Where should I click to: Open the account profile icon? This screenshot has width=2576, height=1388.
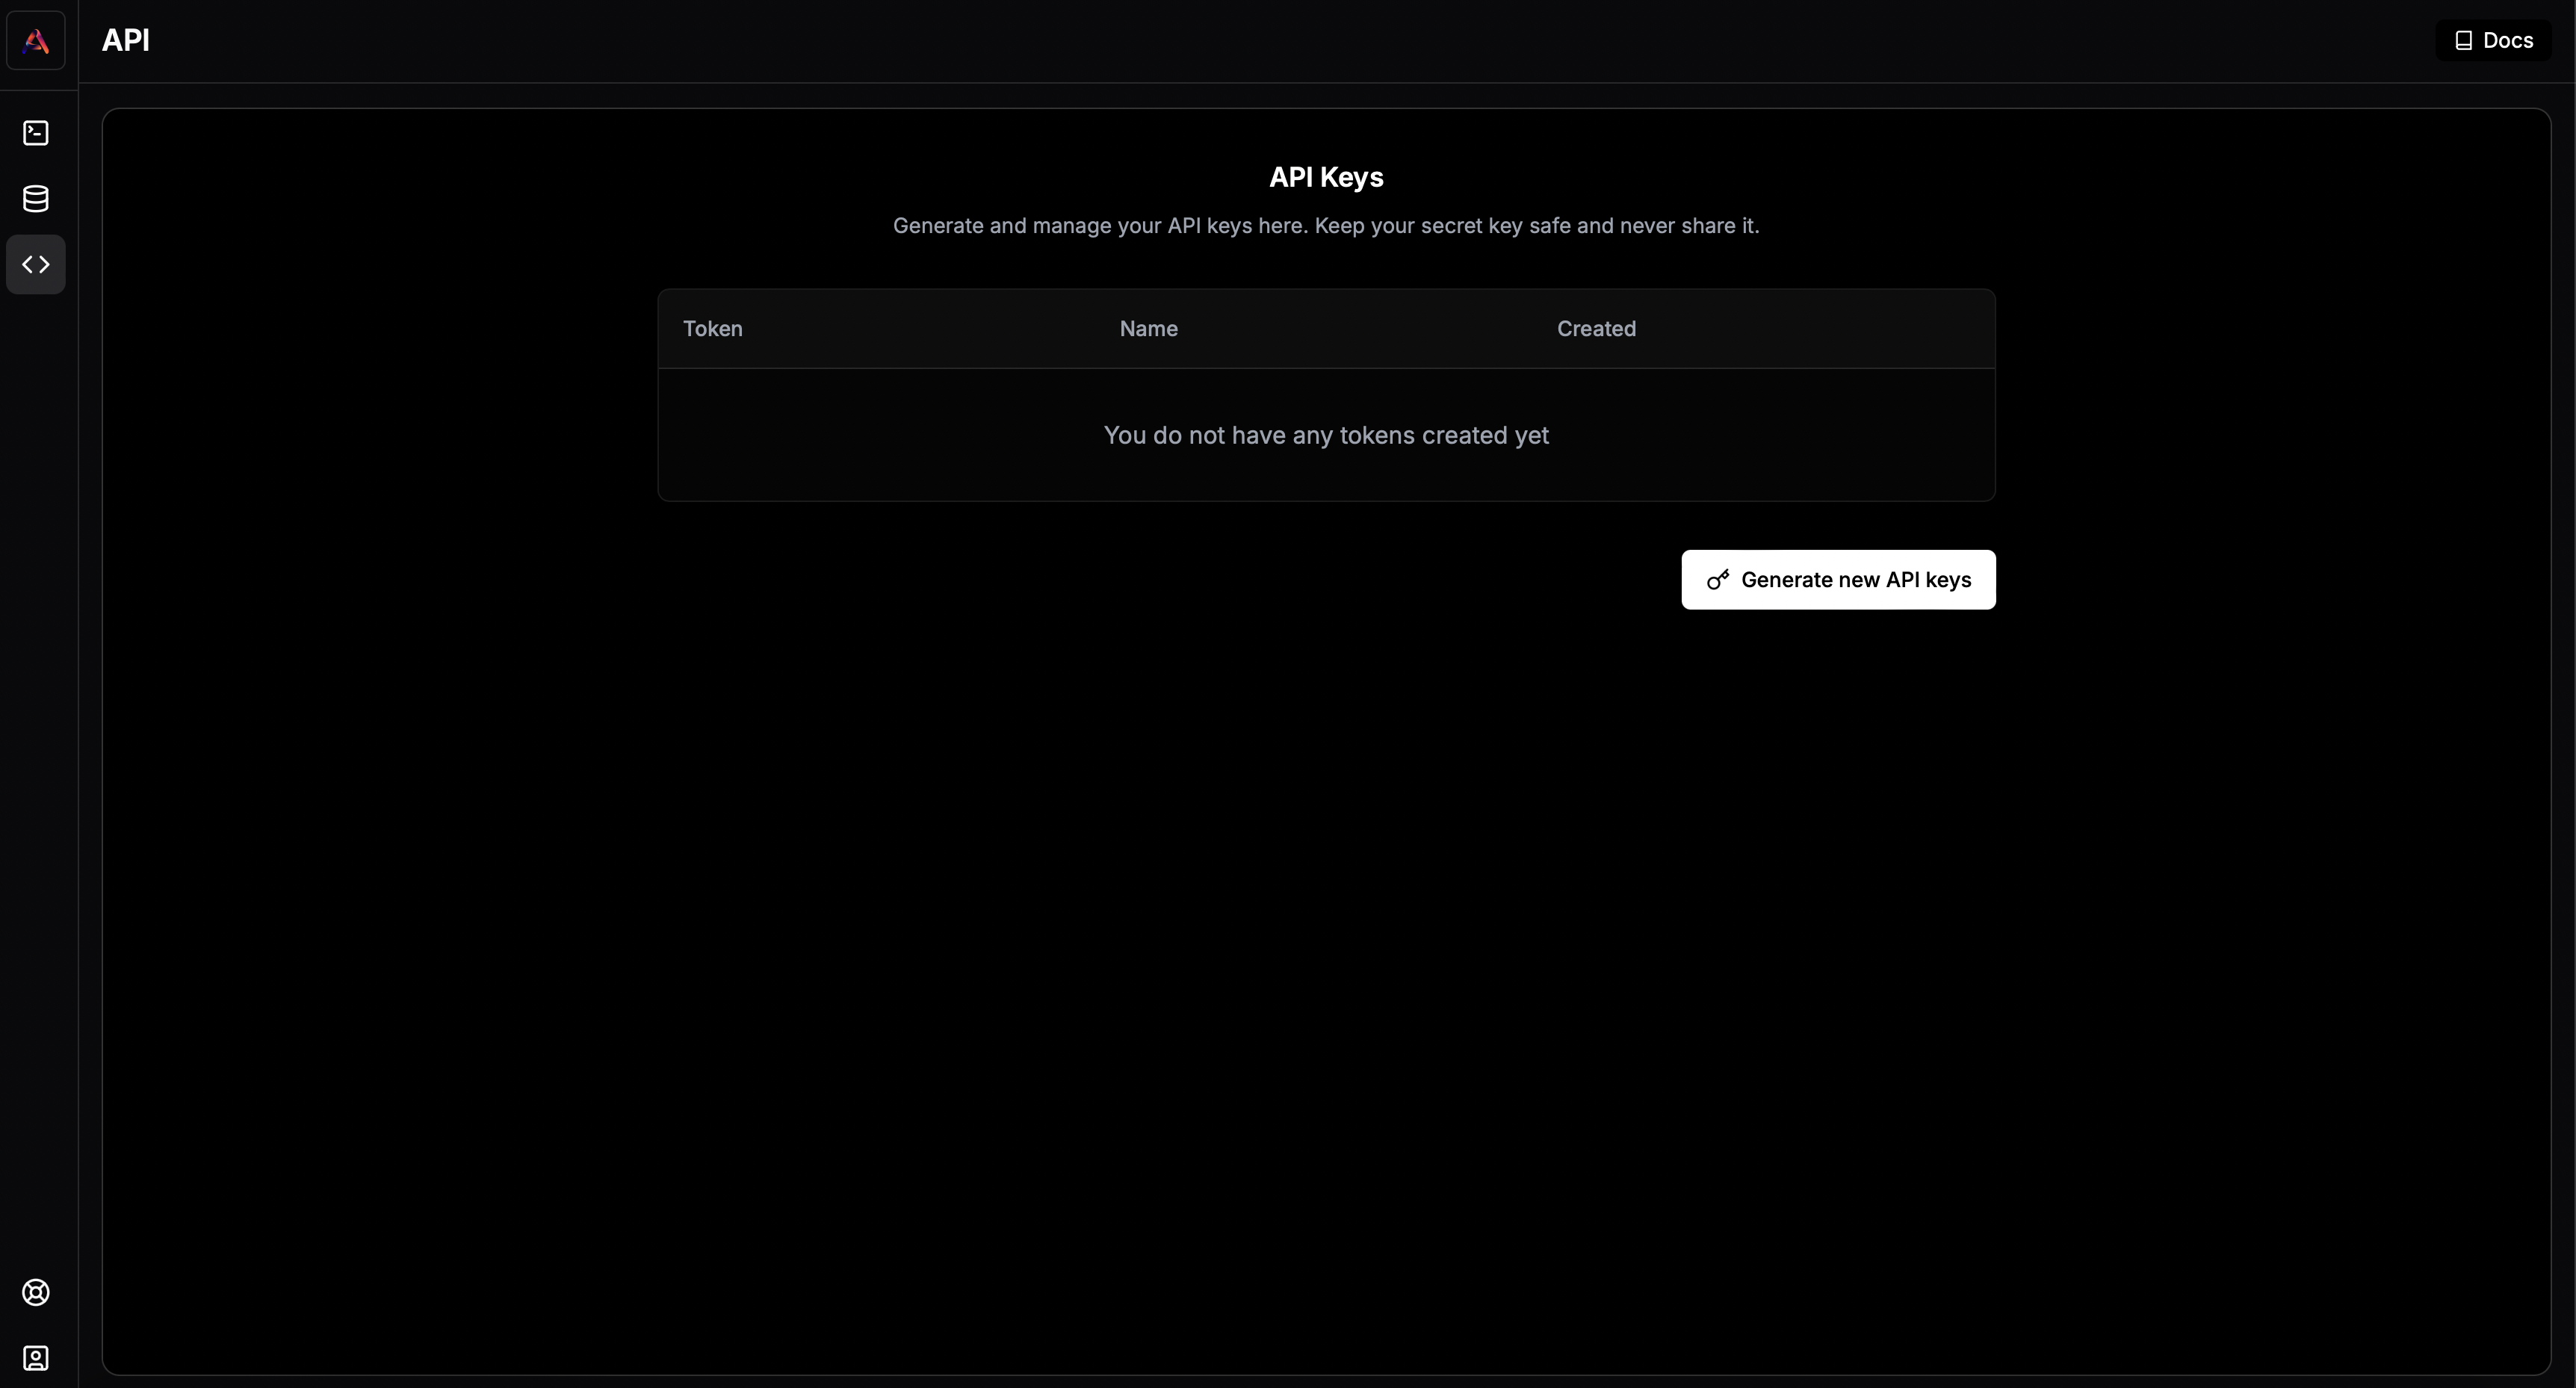coord(36,1359)
